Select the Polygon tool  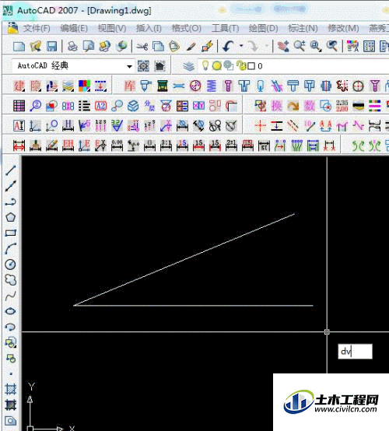[x=11, y=217]
